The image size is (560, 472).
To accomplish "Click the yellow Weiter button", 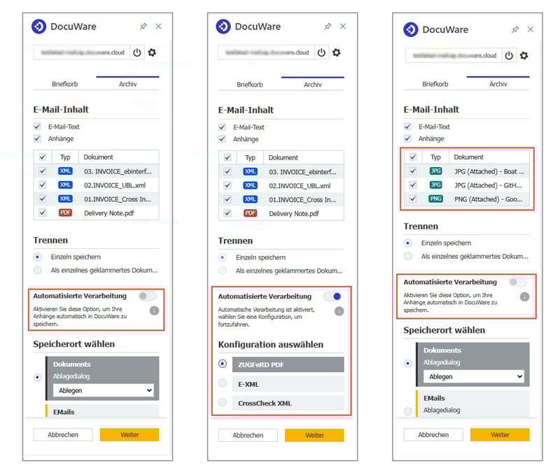I will 129,434.
